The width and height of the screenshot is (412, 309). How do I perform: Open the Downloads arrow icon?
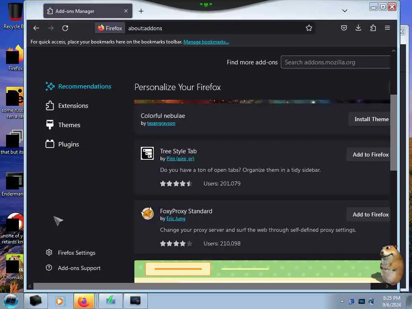coord(358,28)
